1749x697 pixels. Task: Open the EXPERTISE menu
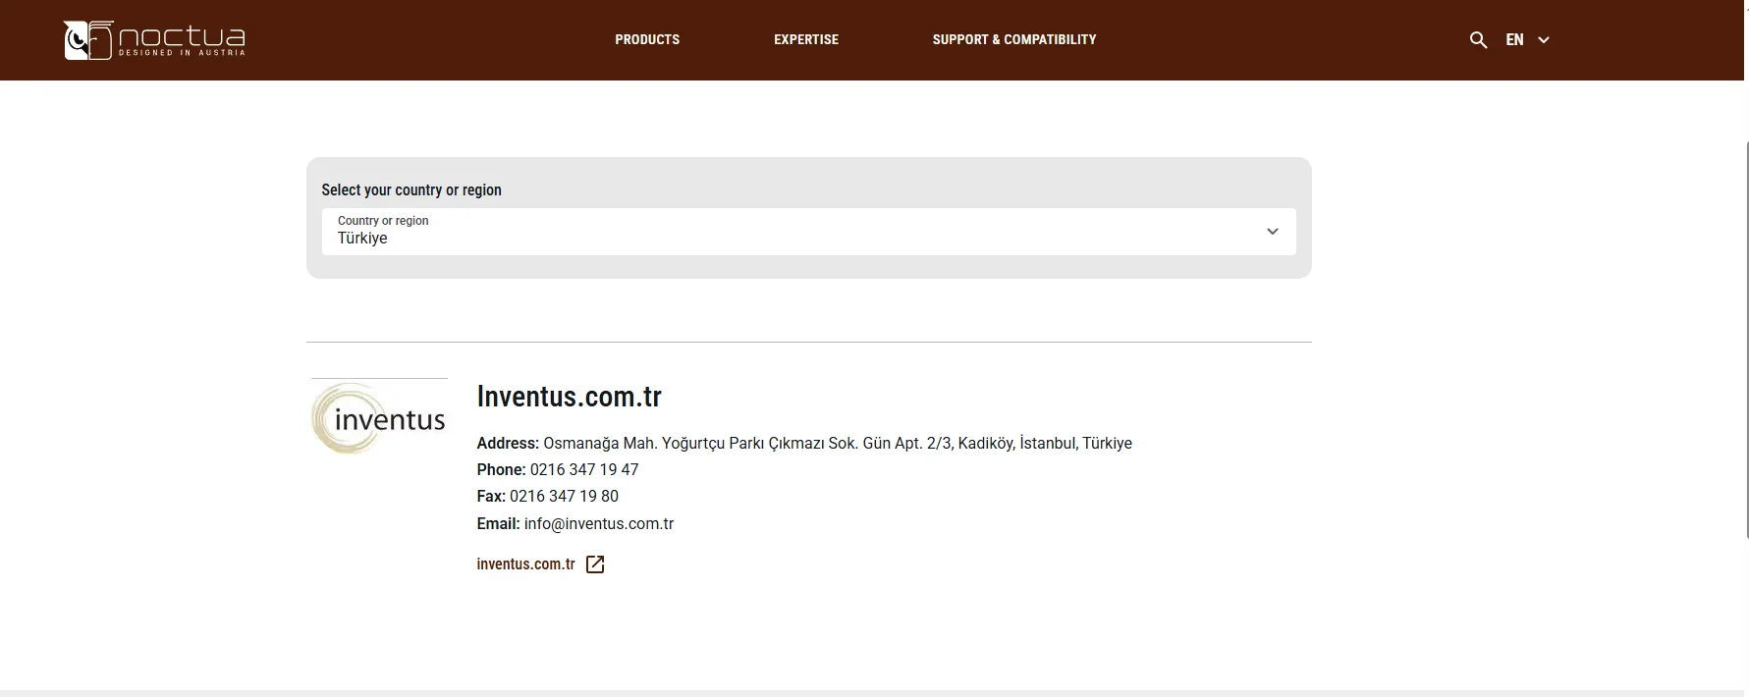[806, 40]
